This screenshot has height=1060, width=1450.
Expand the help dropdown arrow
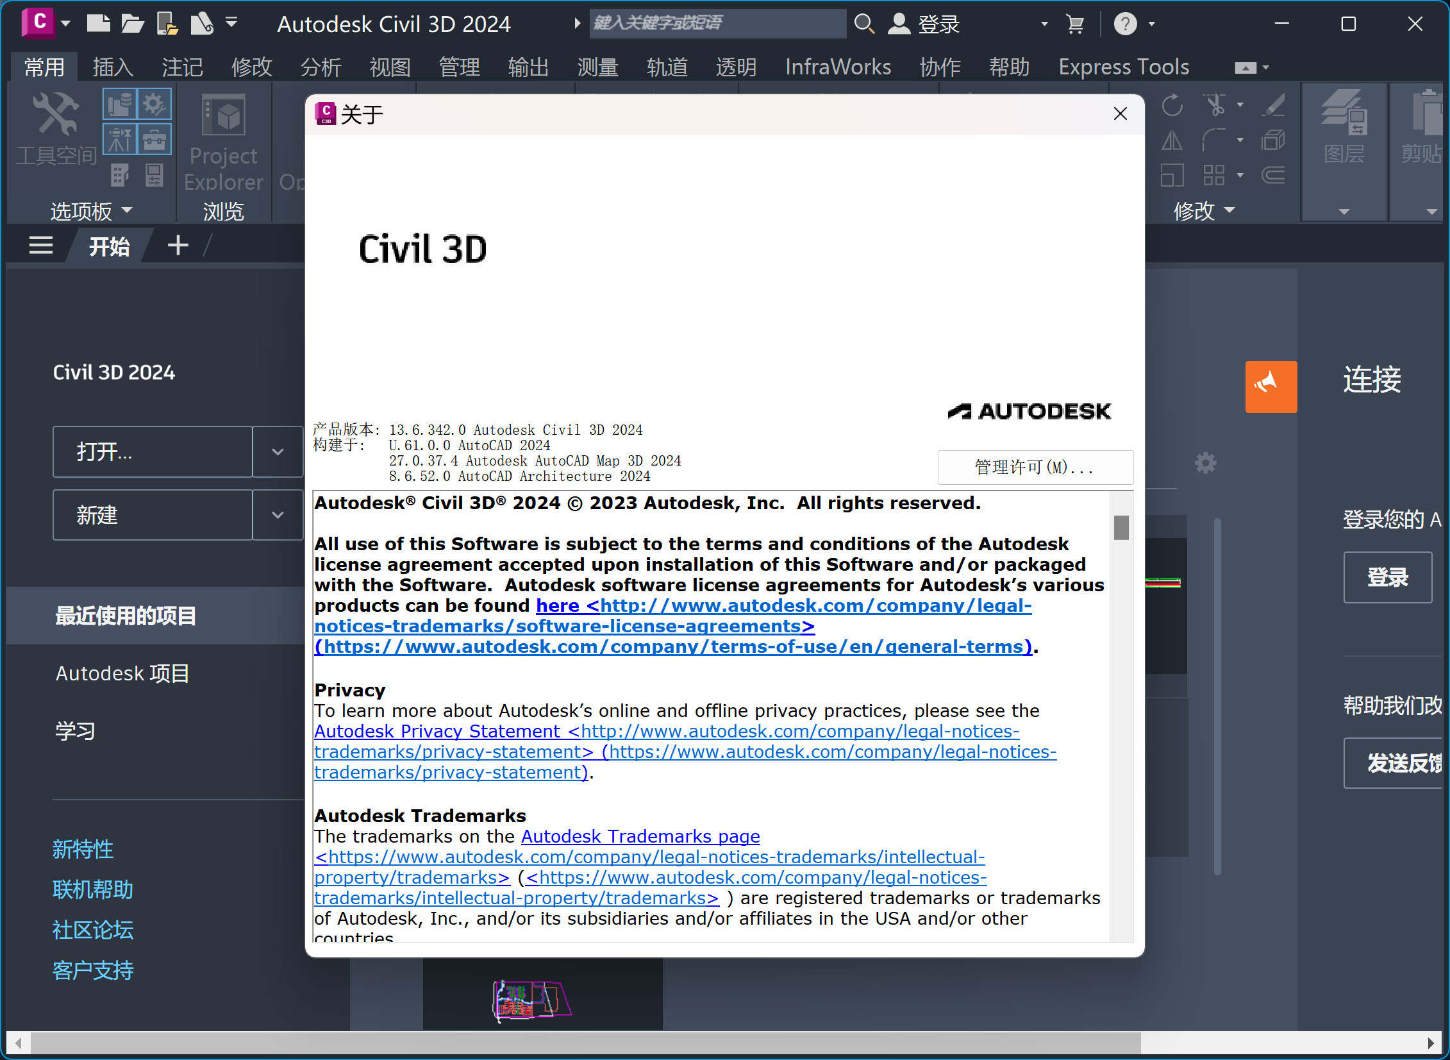[1152, 24]
